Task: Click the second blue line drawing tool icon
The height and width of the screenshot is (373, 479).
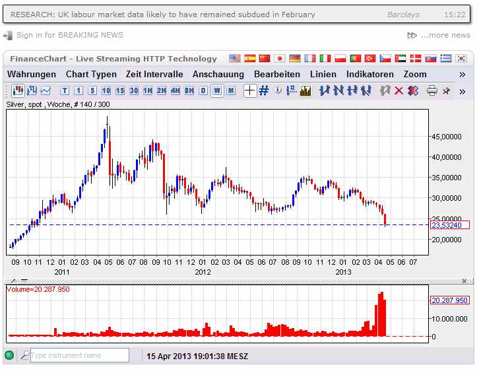Action: [x=338, y=91]
